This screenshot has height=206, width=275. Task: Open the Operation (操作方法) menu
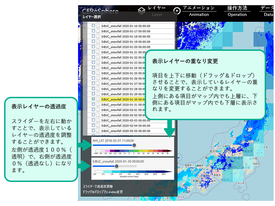[x=237, y=11]
